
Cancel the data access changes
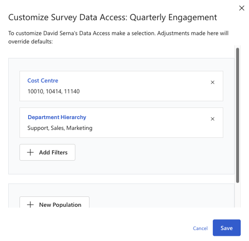(x=200, y=228)
